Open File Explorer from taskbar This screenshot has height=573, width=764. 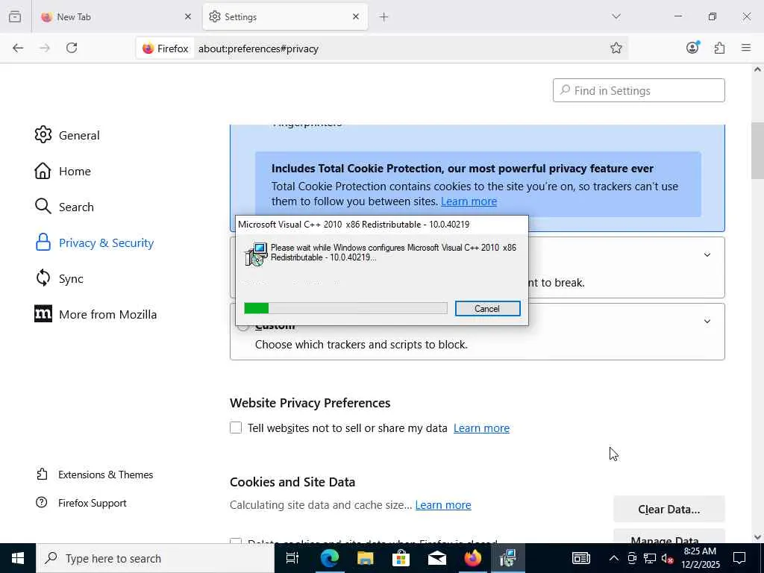click(x=366, y=558)
